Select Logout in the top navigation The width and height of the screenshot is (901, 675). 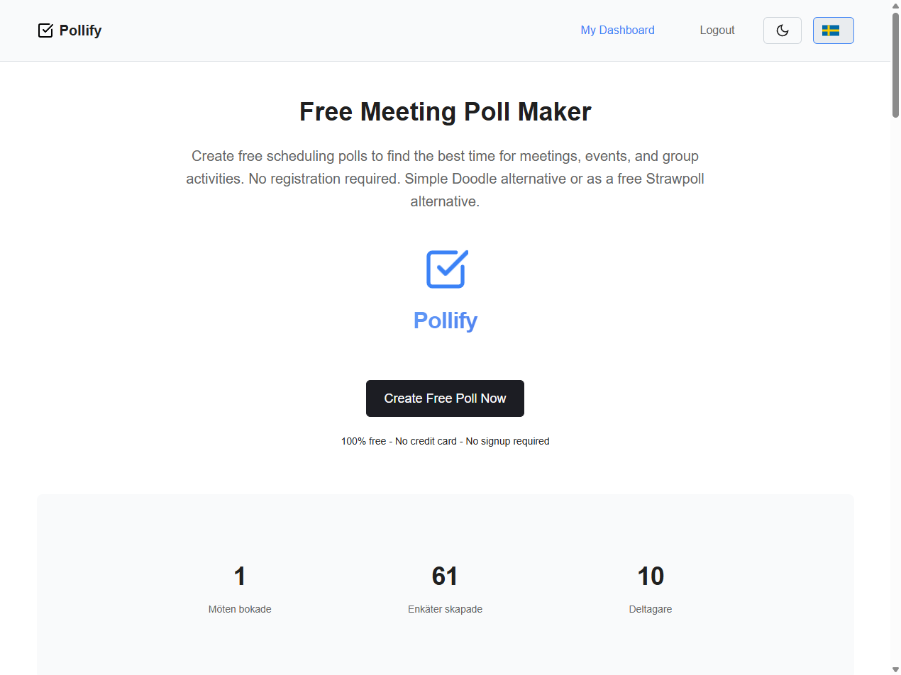(717, 30)
